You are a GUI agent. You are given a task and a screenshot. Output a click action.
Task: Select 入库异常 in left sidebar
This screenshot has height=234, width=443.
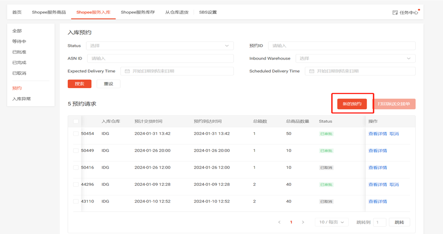21,99
